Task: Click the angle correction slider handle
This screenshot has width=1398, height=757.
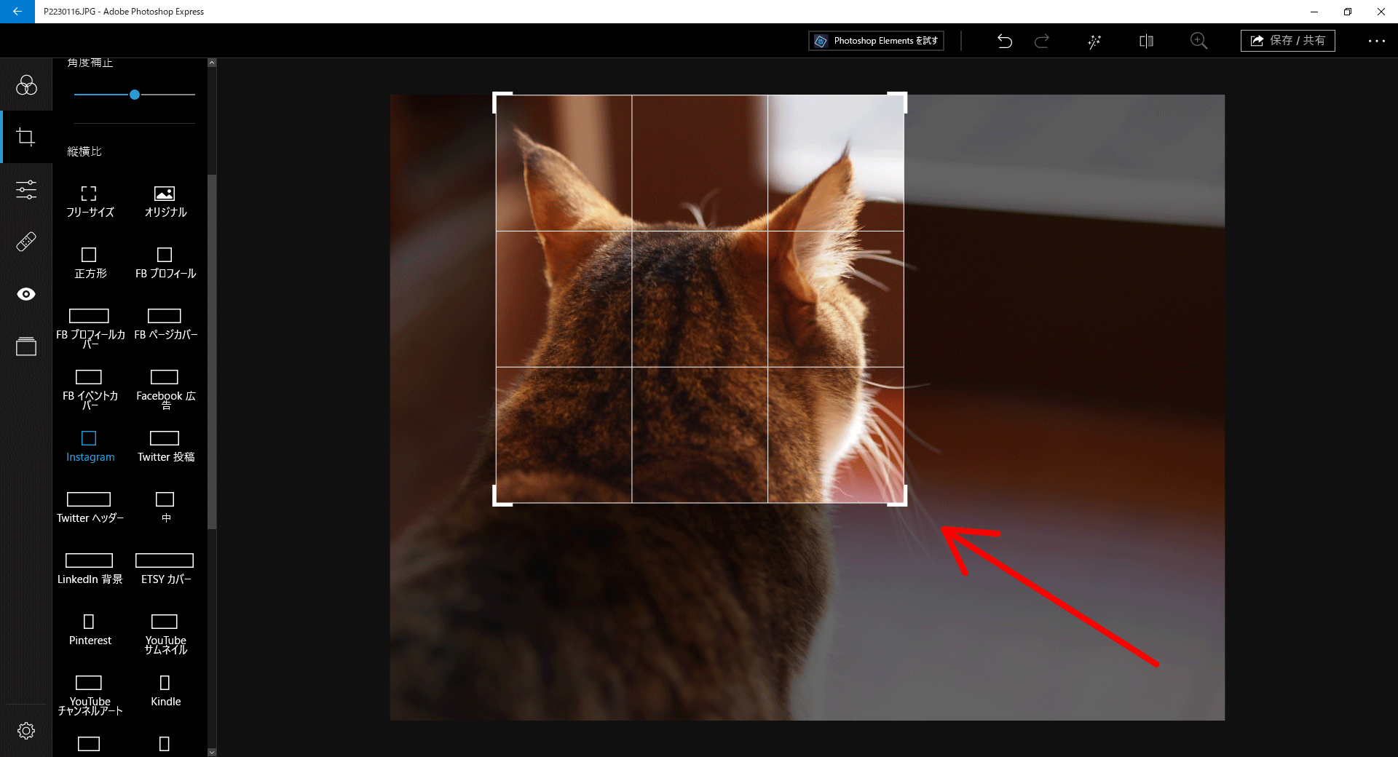Action: coord(135,95)
